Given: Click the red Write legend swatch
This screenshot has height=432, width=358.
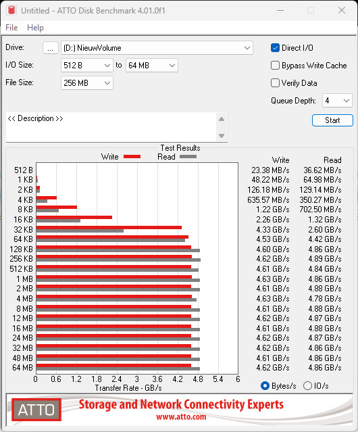Looking at the screenshot, I should click(132, 157).
